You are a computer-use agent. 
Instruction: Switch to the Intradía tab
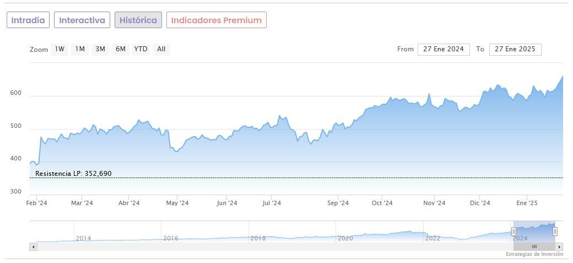coord(28,20)
